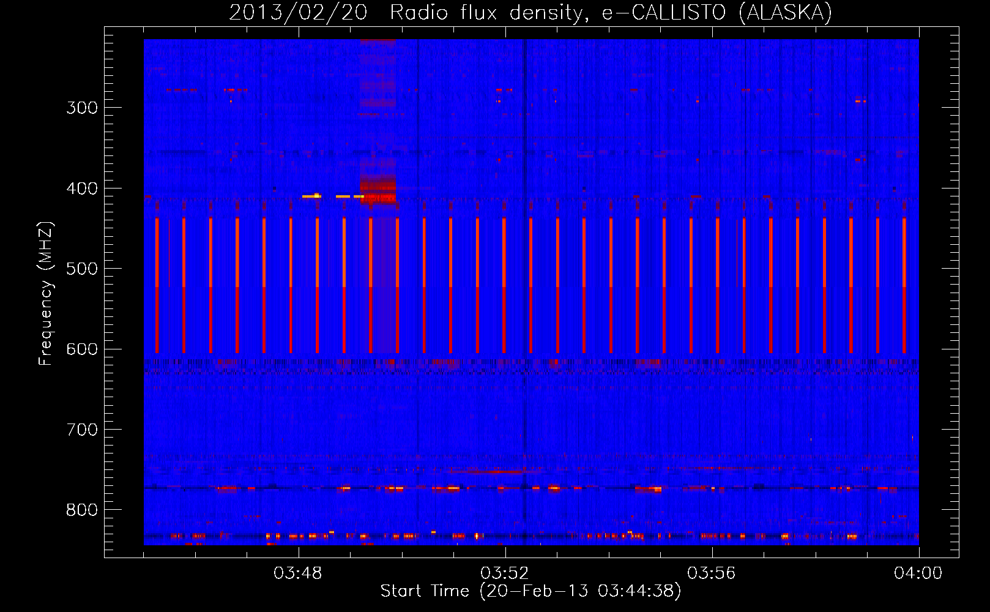Click the 600 frequency tick label

(82, 349)
